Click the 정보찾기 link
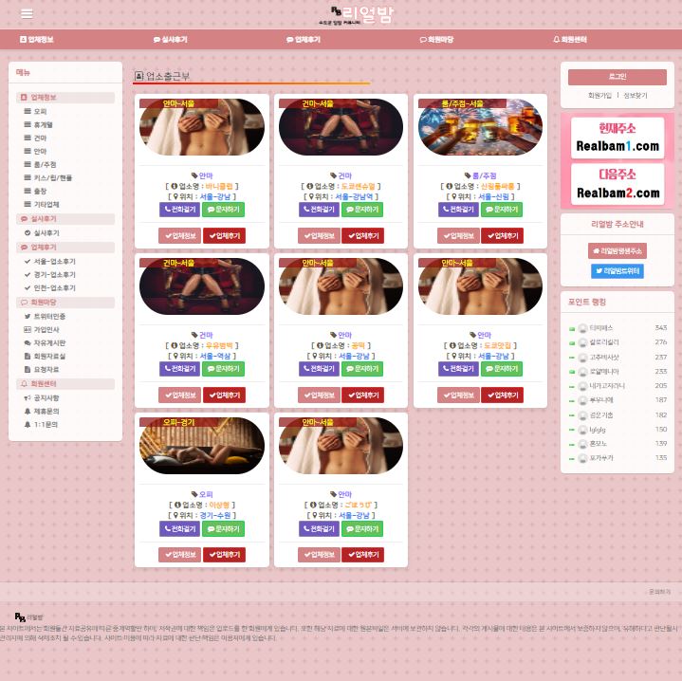 pyautogui.click(x=636, y=95)
